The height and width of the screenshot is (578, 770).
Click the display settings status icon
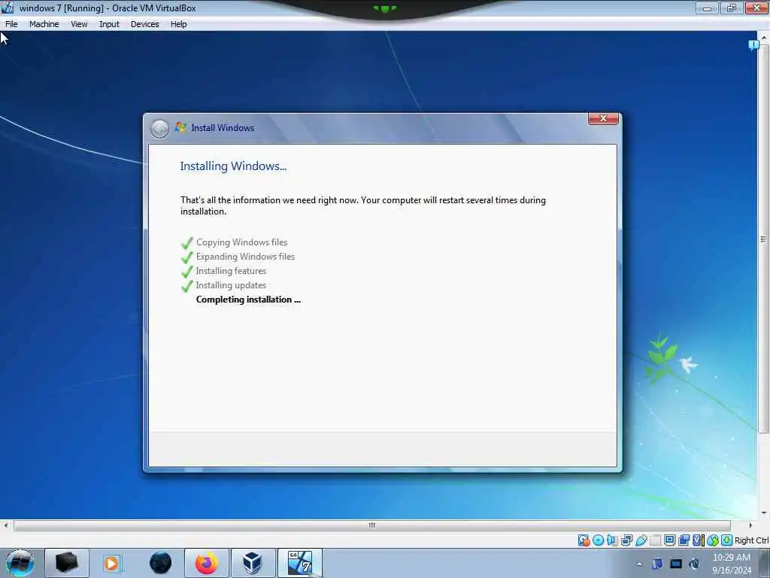pyautogui.click(x=669, y=540)
